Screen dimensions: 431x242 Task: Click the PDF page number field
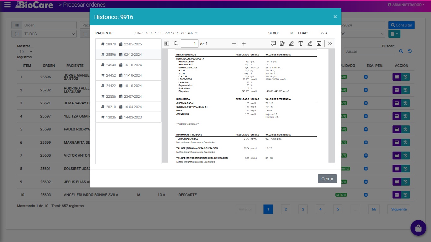click(x=189, y=43)
